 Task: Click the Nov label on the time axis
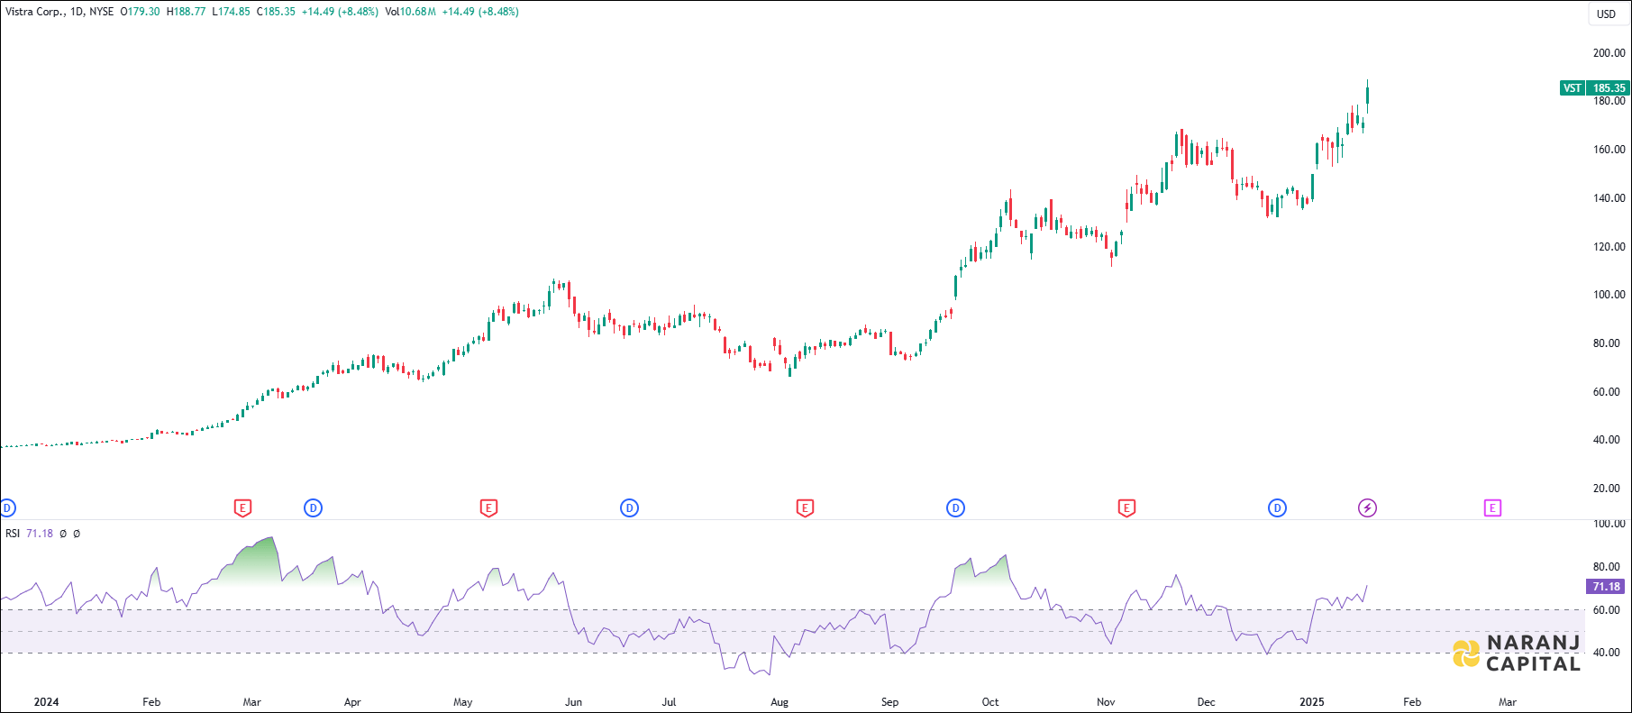(x=1106, y=702)
